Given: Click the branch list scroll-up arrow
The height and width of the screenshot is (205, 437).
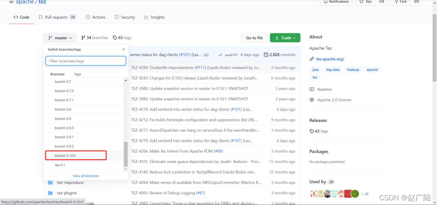Looking at the screenshot, I should click(x=126, y=80).
